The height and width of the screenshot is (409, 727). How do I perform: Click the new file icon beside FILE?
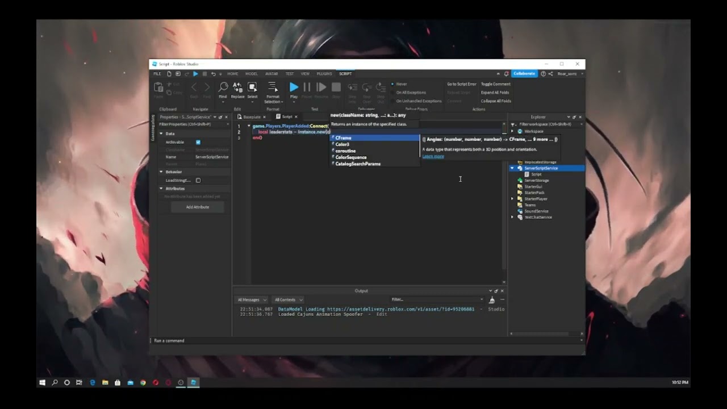169,74
